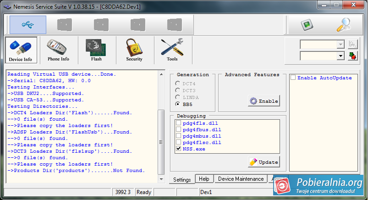Select the DCT4 generation radio button
The width and height of the screenshot is (368, 200).
[x=178, y=83]
